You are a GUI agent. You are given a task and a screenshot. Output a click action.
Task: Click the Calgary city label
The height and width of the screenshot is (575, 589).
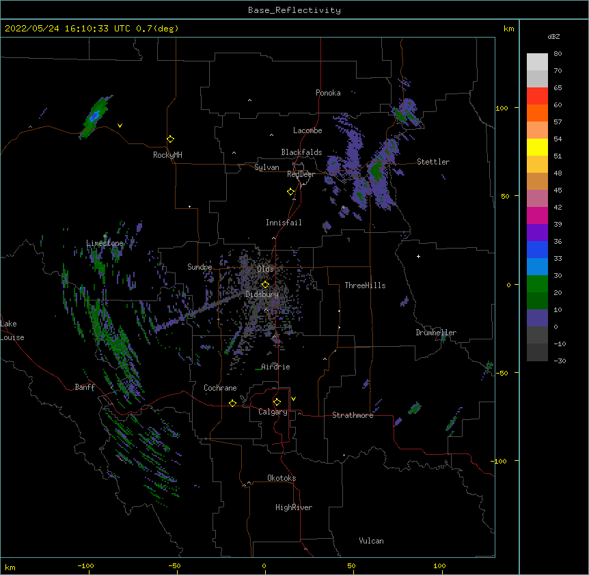273,412
